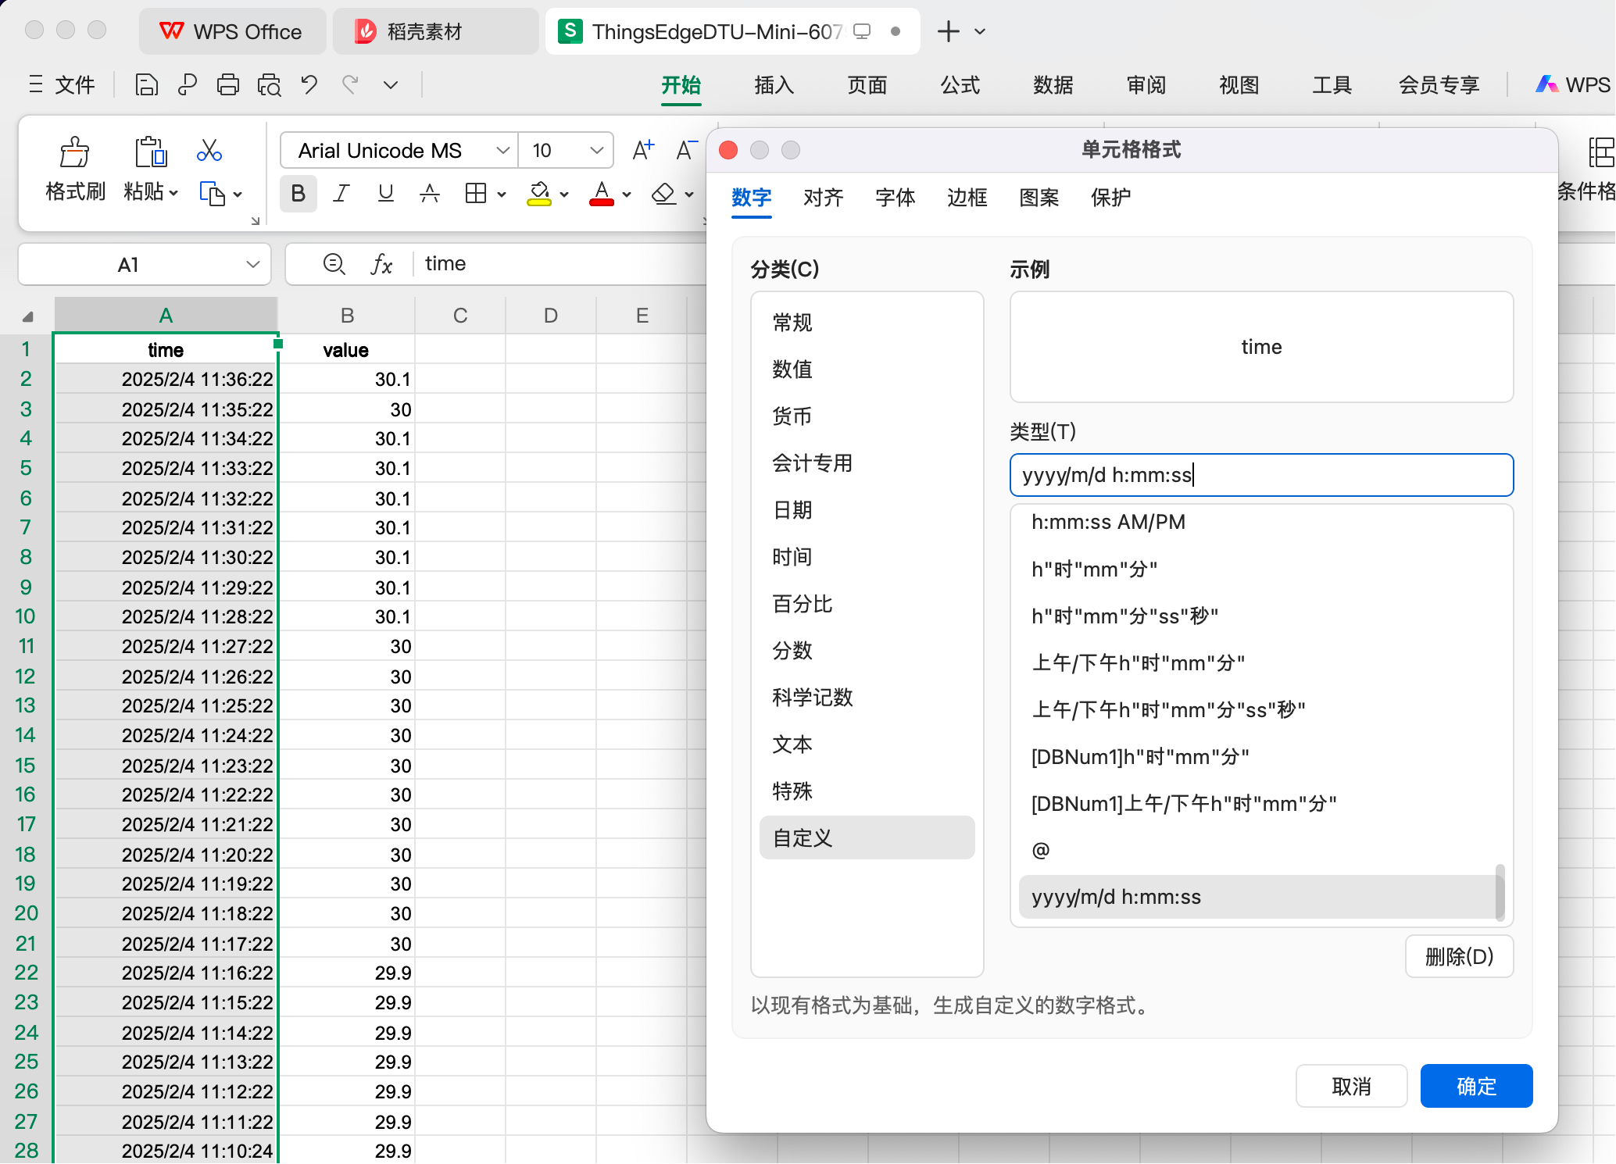Click the Print icon in quick toolbar
This screenshot has height=1164, width=1616.
tap(228, 84)
